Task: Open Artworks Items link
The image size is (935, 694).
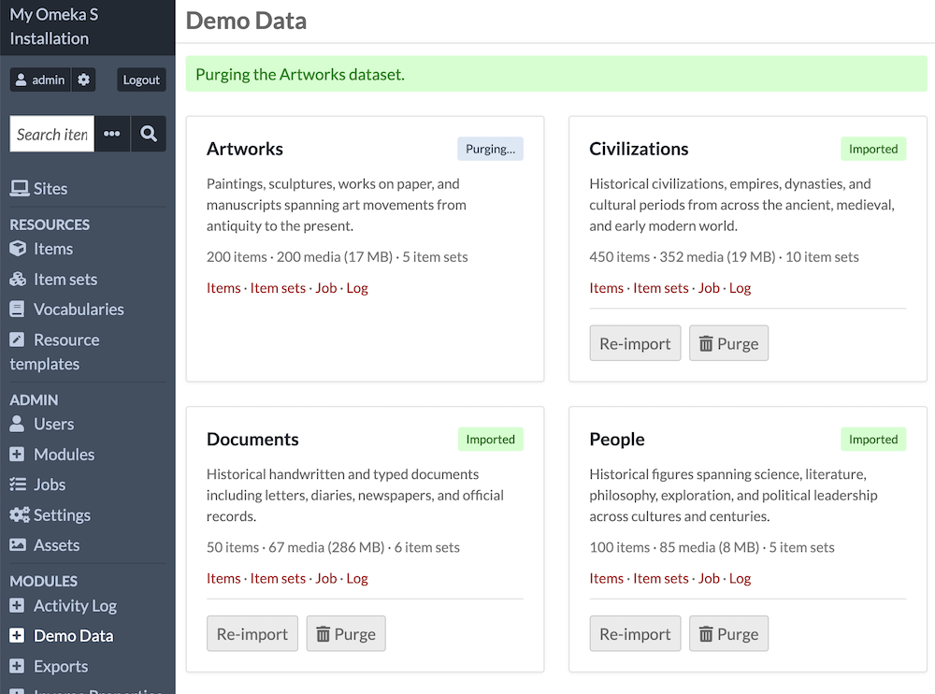Action: tap(223, 288)
